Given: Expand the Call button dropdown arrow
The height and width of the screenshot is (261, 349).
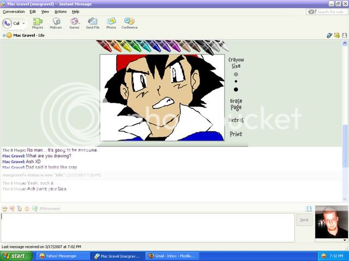Looking at the screenshot, I should 23,23.
